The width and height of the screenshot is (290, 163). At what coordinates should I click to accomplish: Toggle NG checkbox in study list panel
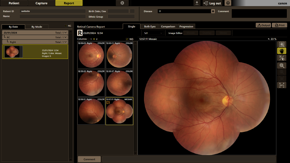pyautogui.click(x=66, y=26)
